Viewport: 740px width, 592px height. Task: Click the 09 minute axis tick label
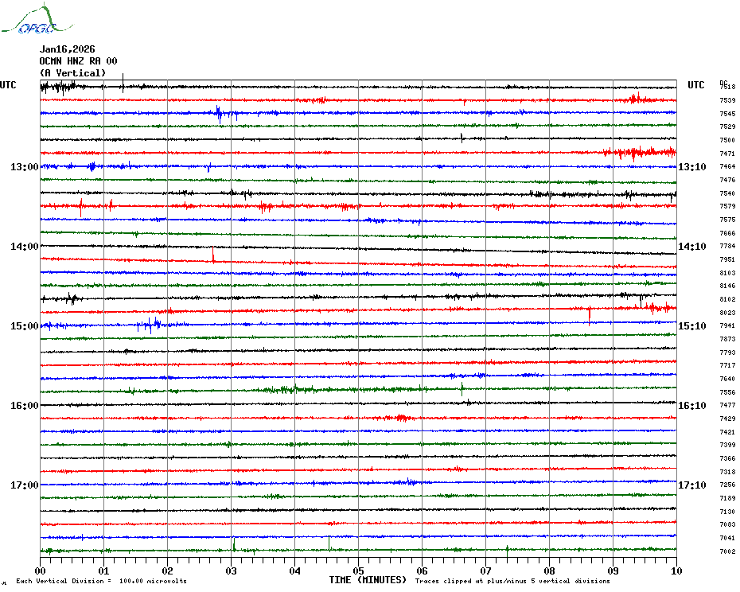click(613, 571)
